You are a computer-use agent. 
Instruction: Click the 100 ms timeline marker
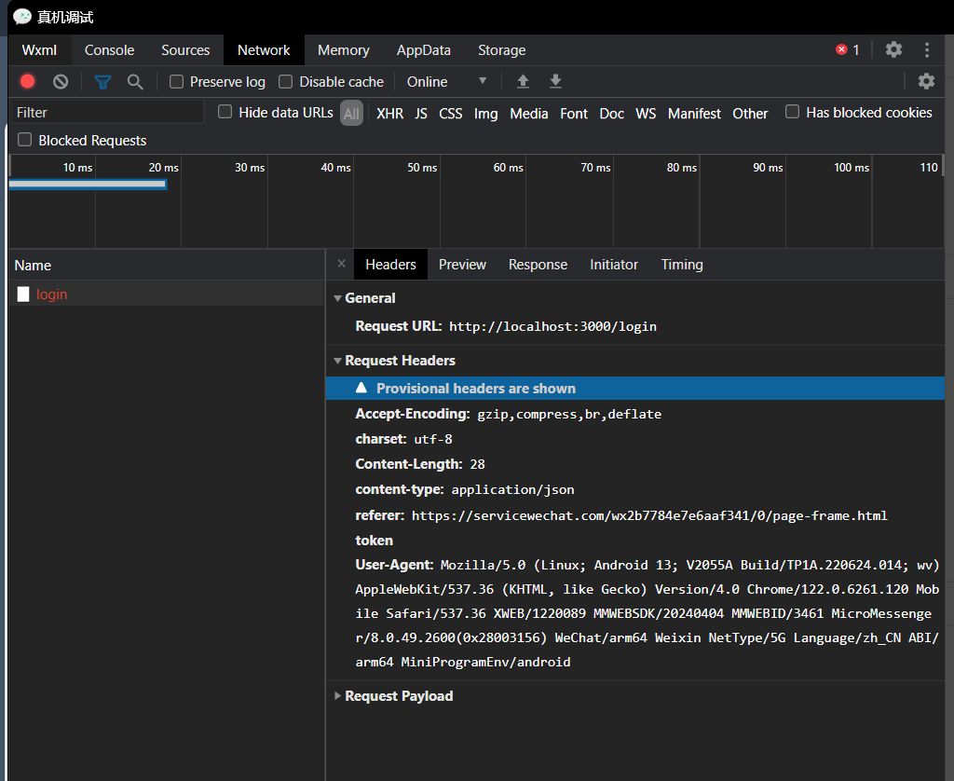[x=852, y=168]
